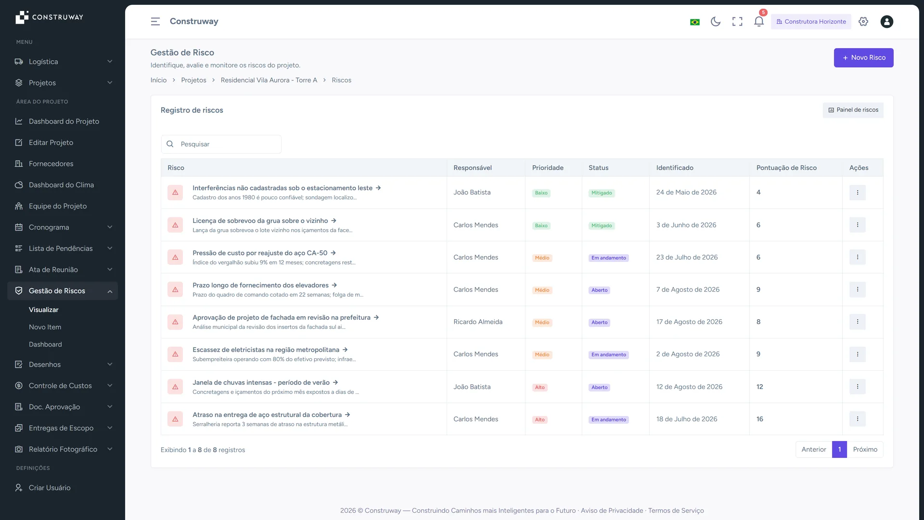Go to Anterior page
The width and height of the screenshot is (924, 520).
[x=814, y=450]
